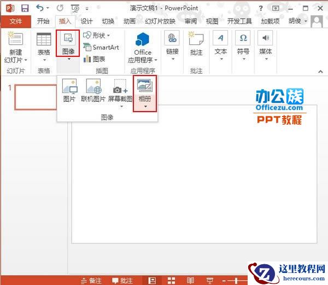Switch to the 设计 tab
The width and height of the screenshot is (328, 285).
86,21
